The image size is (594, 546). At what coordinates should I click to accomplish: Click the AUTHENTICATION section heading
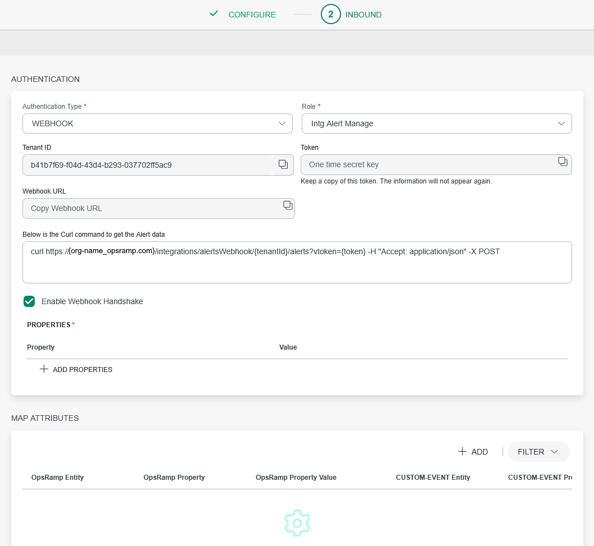pyautogui.click(x=45, y=79)
